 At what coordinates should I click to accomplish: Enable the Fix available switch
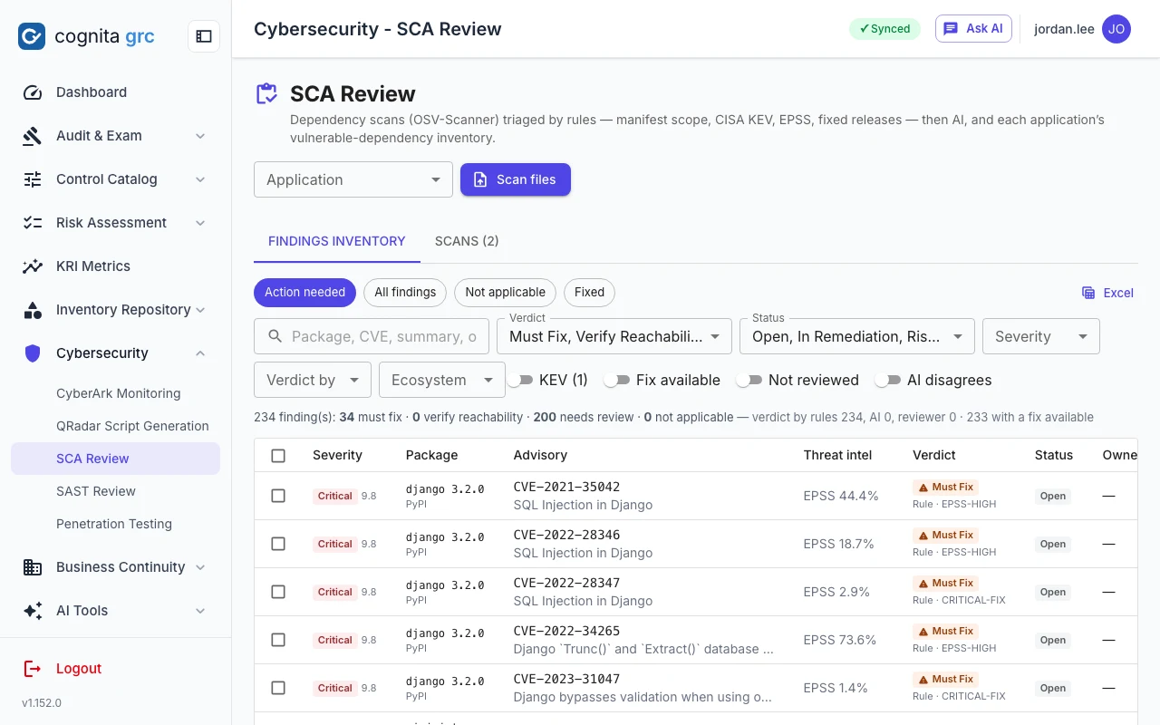click(x=617, y=381)
